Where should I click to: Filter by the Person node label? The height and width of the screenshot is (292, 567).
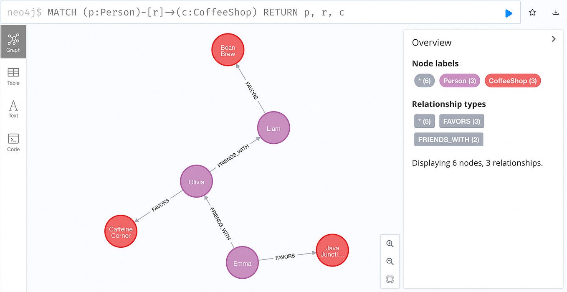459,81
